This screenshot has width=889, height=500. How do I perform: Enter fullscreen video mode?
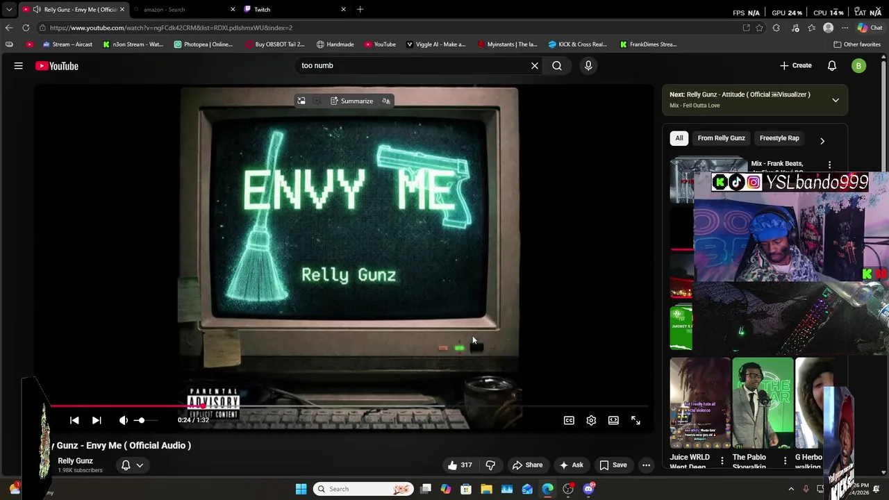coord(635,420)
